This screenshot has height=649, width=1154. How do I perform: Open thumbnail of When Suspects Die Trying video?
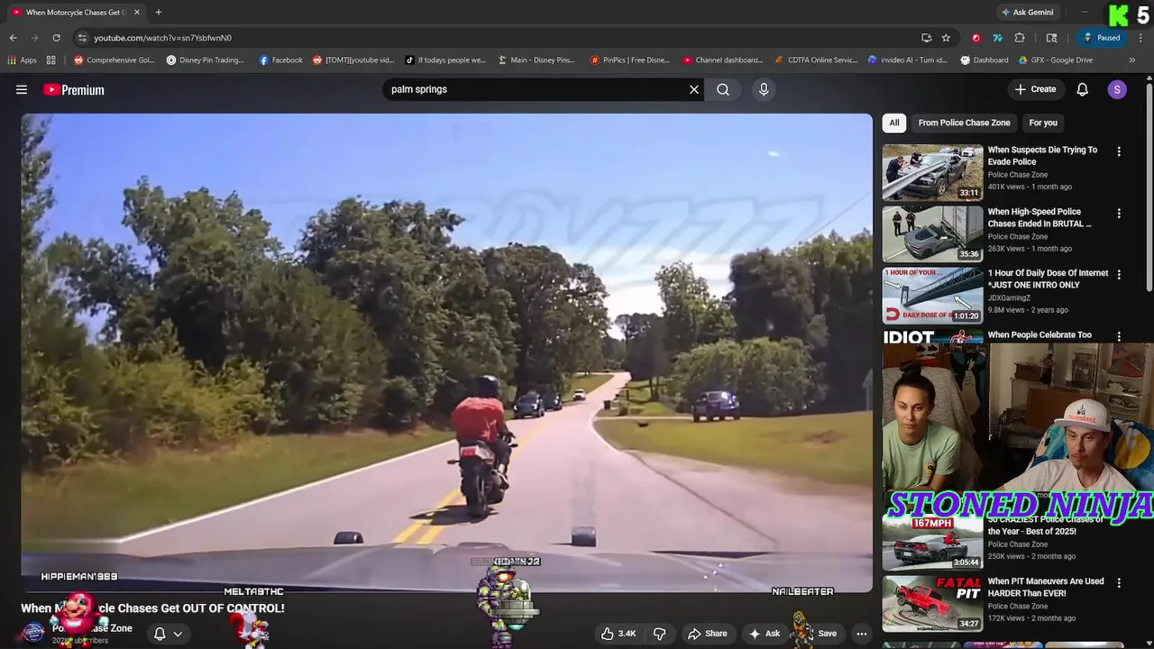click(x=932, y=172)
